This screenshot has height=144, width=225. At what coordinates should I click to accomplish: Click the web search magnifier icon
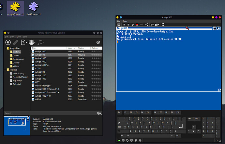[x=99, y=113]
